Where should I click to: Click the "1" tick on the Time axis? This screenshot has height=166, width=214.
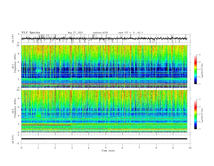(x=38, y=148)
